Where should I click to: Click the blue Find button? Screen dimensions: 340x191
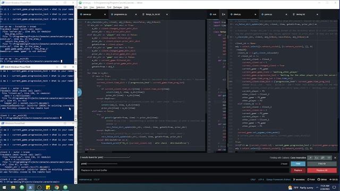click(x=298, y=164)
